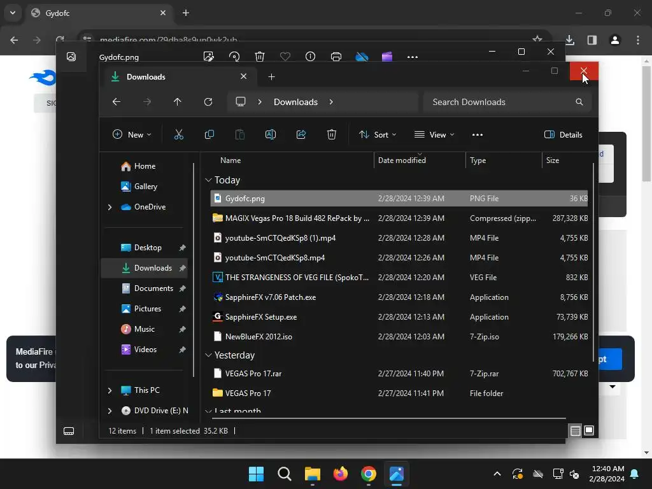The height and width of the screenshot is (489, 652).
Task: Print the image from Photos toolbar
Action: (336, 57)
